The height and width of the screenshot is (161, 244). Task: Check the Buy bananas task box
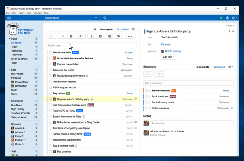click(50, 151)
